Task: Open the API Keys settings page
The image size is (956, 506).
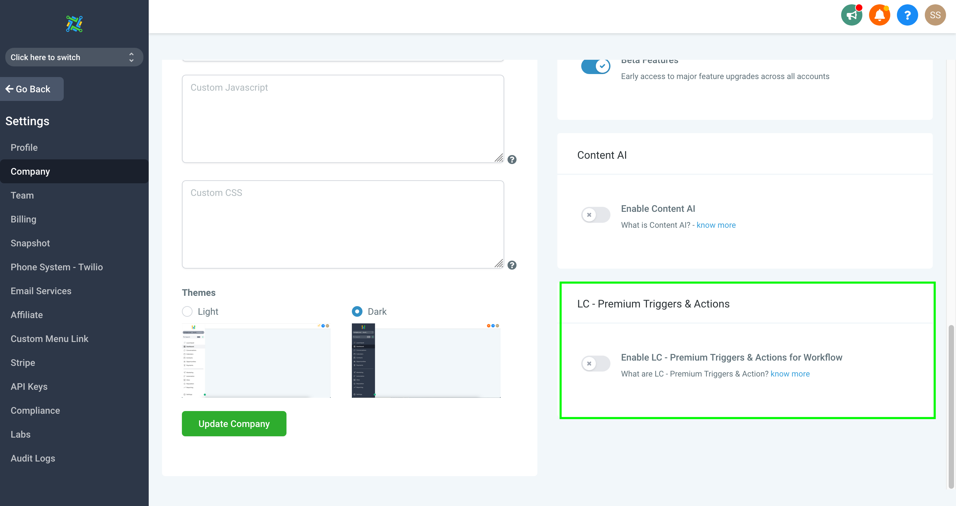Action: click(29, 386)
